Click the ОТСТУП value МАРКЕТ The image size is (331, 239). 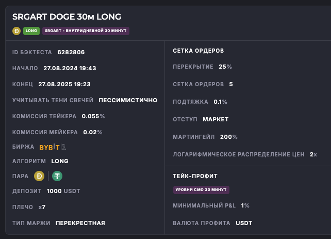pyautogui.click(x=216, y=119)
